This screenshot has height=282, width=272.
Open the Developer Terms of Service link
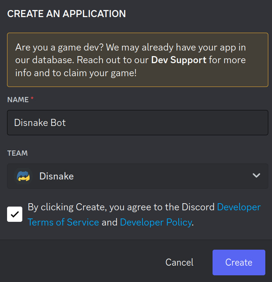click(x=63, y=222)
